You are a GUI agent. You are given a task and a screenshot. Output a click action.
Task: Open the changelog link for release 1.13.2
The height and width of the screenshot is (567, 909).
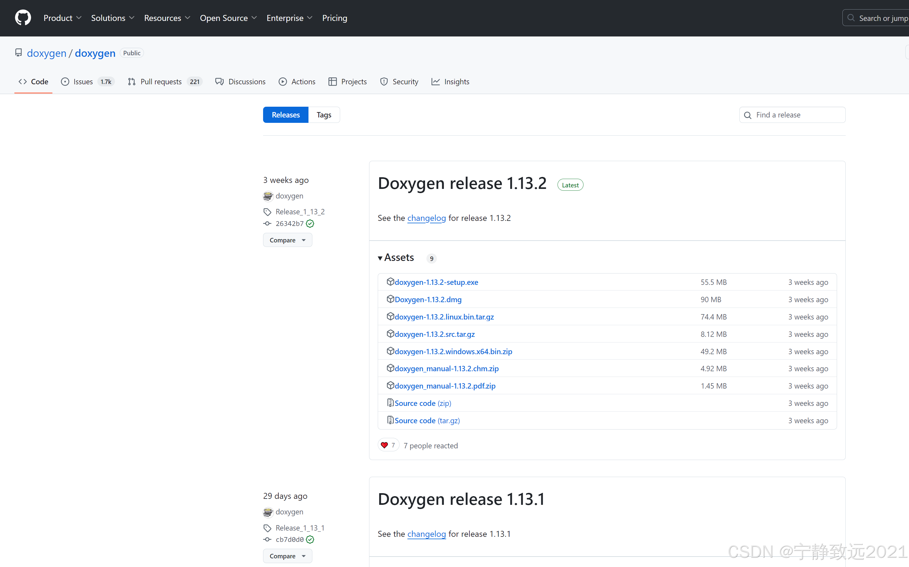427,218
